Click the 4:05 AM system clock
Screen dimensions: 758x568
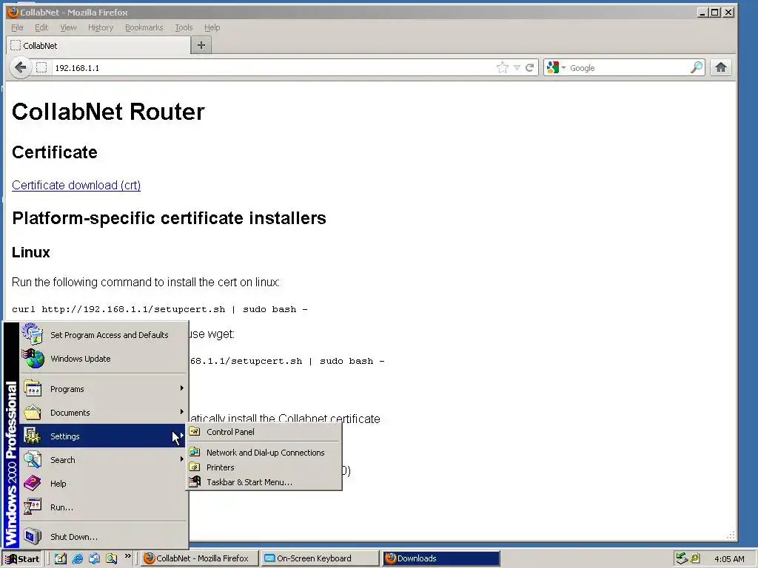coord(729,559)
